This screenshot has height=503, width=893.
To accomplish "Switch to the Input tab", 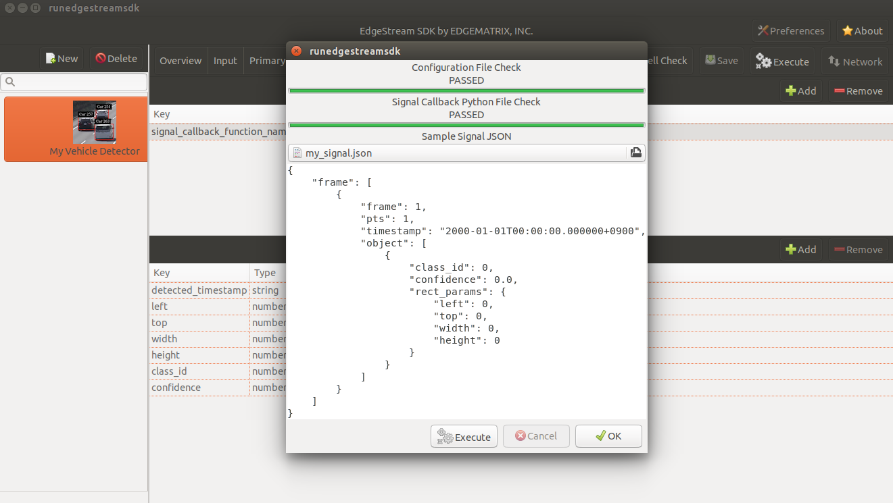I will click(x=225, y=60).
